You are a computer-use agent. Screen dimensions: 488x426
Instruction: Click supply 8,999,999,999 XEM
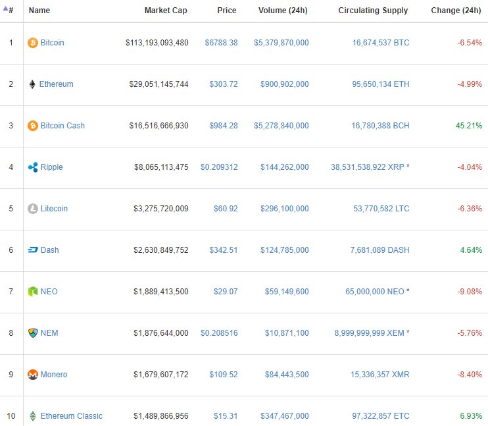pyautogui.click(x=369, y=333)
